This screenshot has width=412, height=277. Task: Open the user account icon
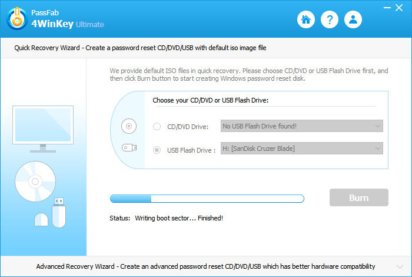coord(353,19)
